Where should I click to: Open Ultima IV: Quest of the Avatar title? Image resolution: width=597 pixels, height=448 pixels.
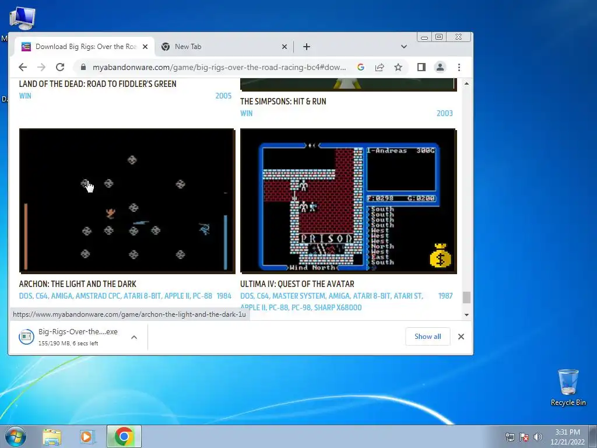click(x=297, y=284)
